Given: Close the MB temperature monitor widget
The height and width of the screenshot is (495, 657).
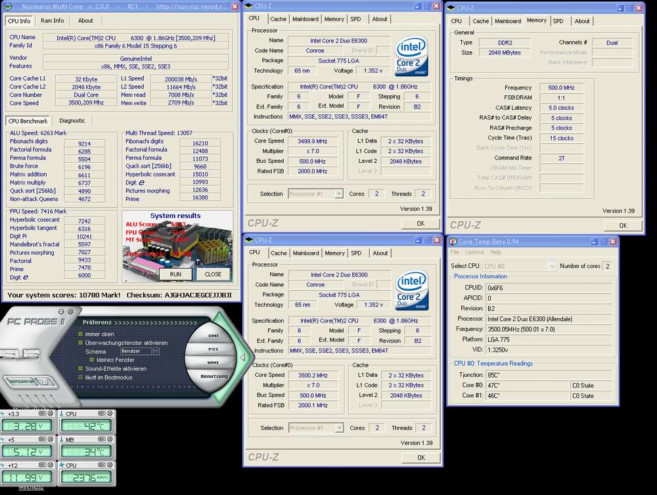Looking at the screenshot, I should pyautogui.click(x=109, y=439).
